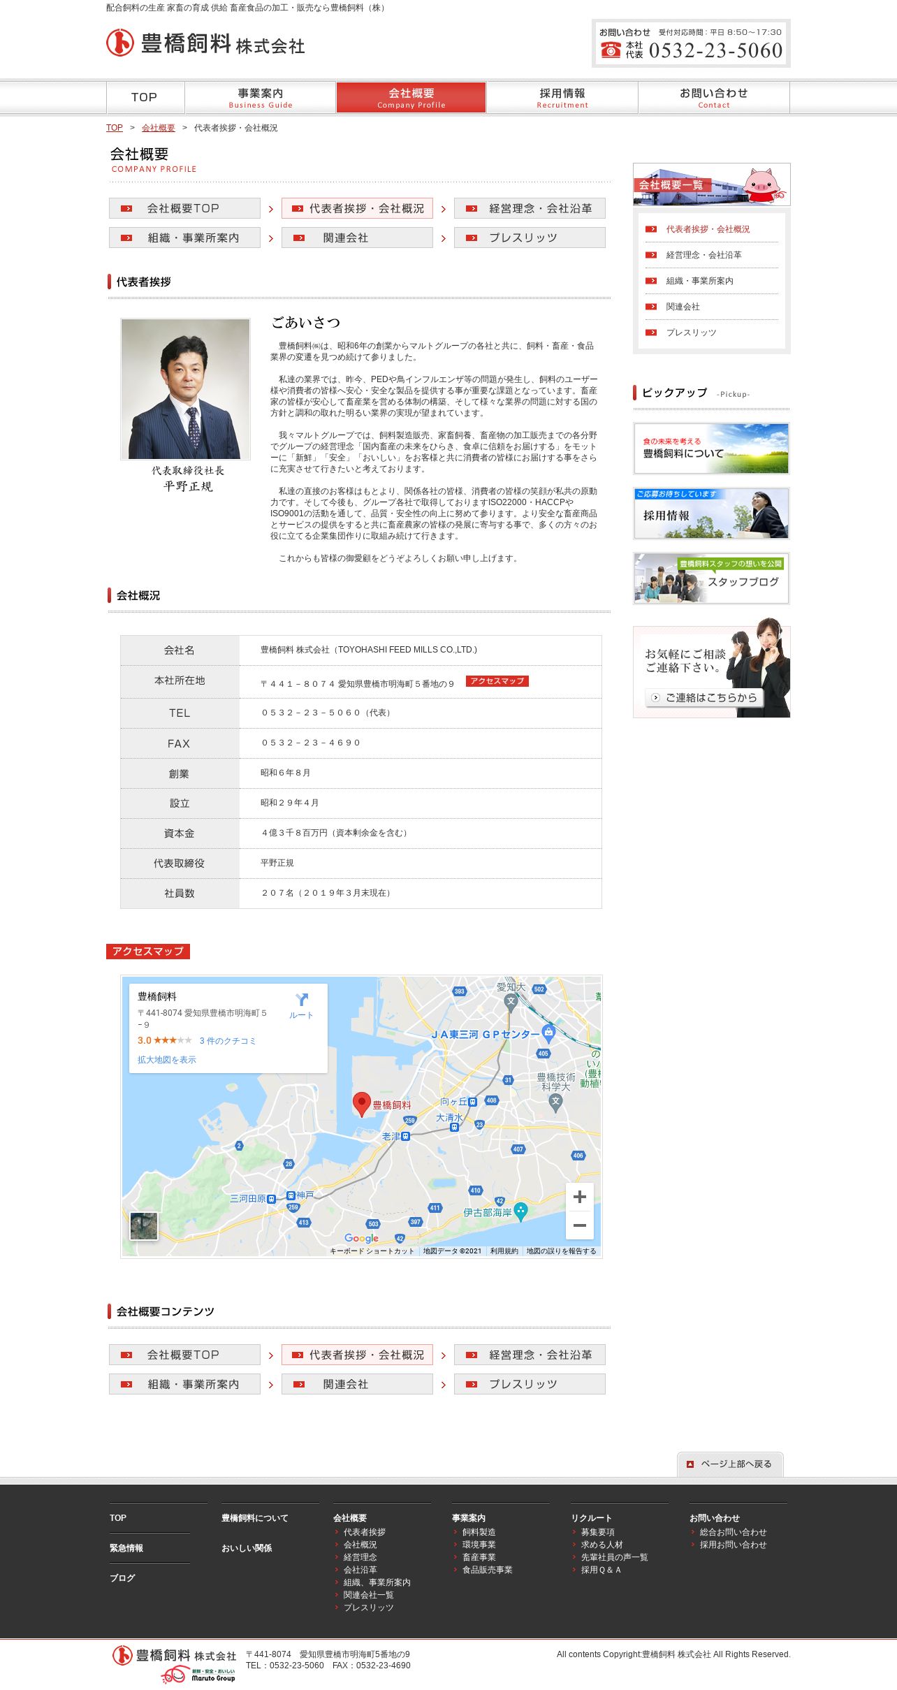
Task: Open the 採用情報 pickup banner
Action: 712,513
